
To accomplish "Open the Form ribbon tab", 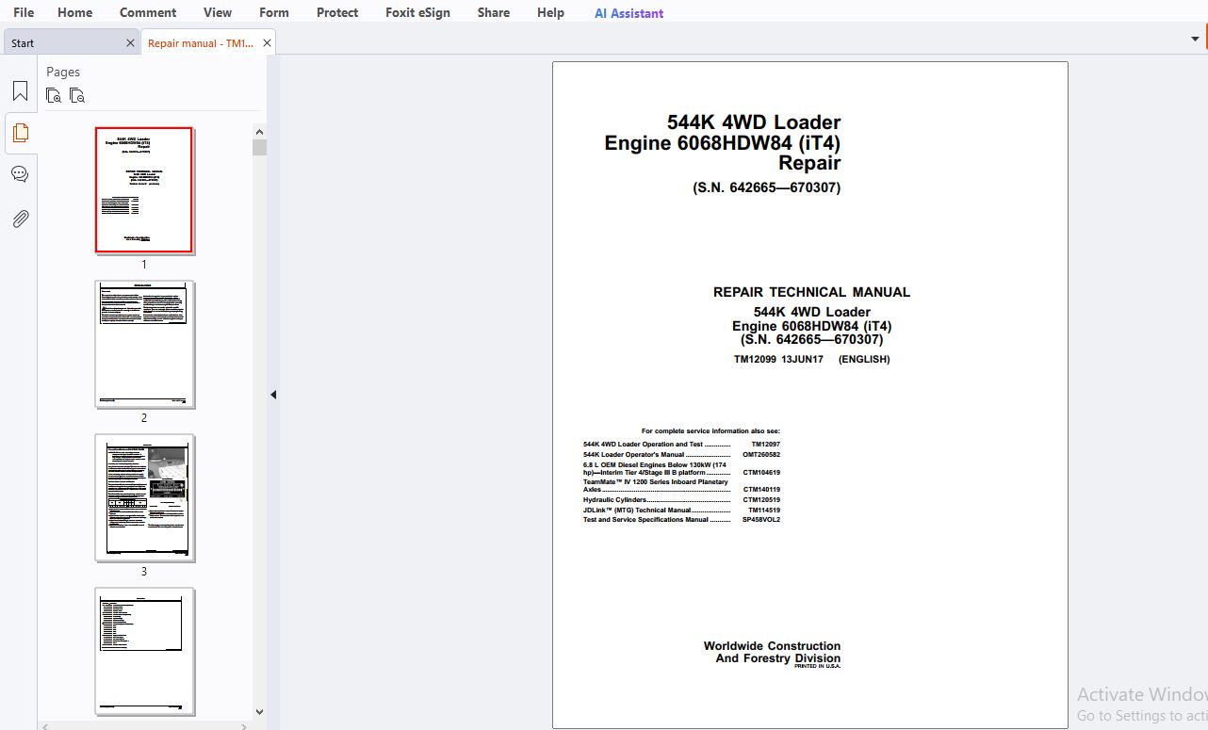I will coord(274,12).
